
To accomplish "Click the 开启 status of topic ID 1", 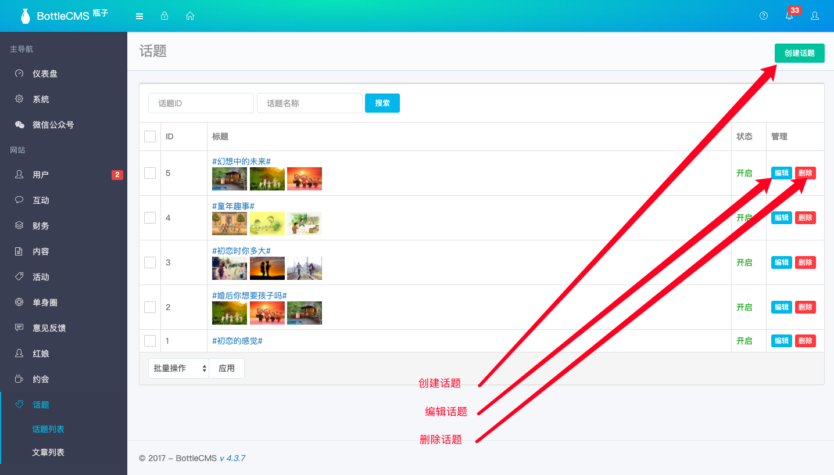I will [x=744, y=341].
